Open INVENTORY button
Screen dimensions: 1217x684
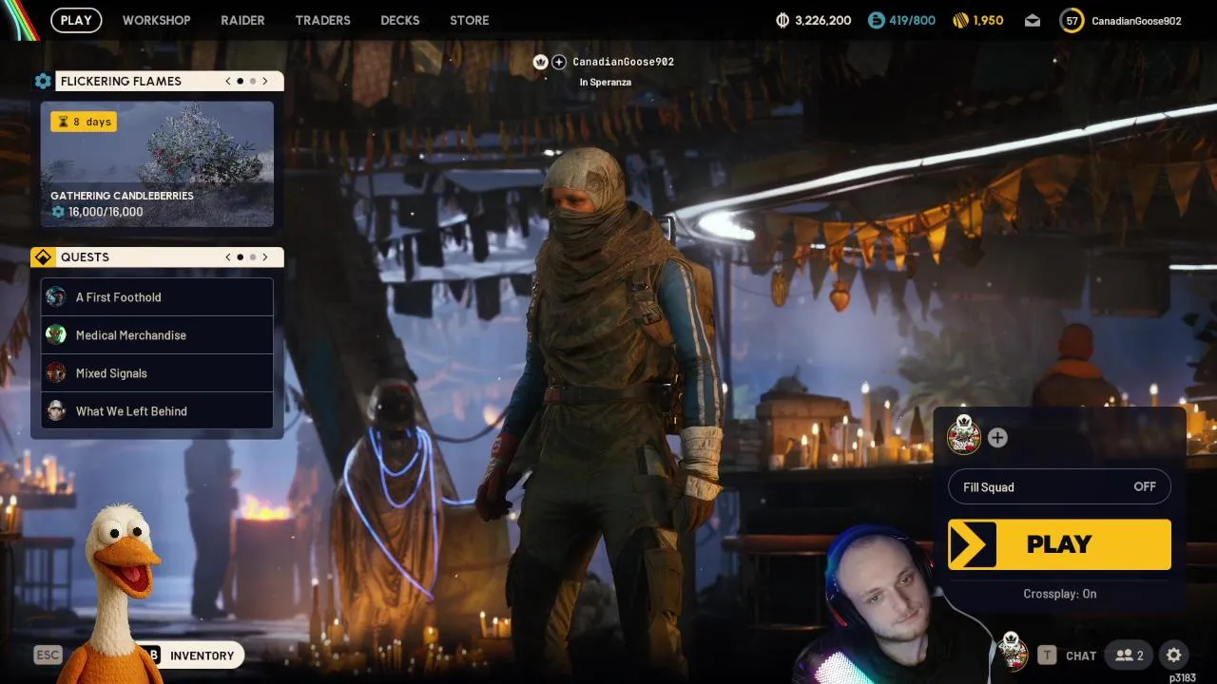click(202, 655)
